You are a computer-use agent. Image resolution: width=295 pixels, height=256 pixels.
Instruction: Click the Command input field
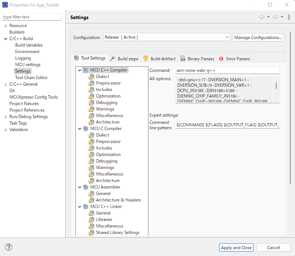227,70
